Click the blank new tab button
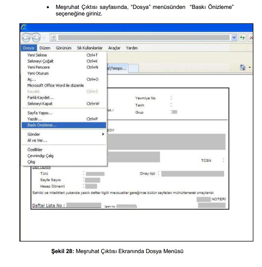262x267 pixels. [133, 68]
